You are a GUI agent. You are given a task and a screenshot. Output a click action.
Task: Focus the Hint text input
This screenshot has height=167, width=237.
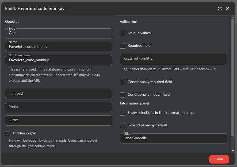click(58, 94)
